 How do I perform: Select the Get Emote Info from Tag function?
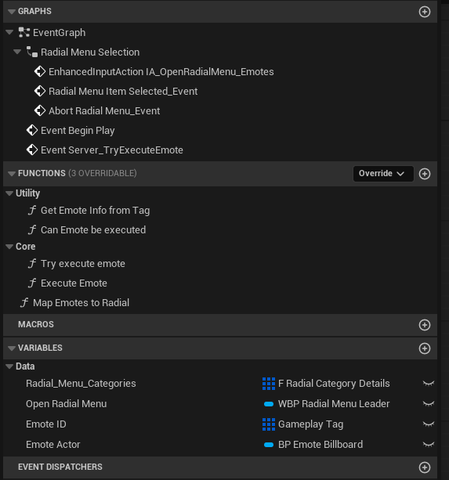(96, 211)
